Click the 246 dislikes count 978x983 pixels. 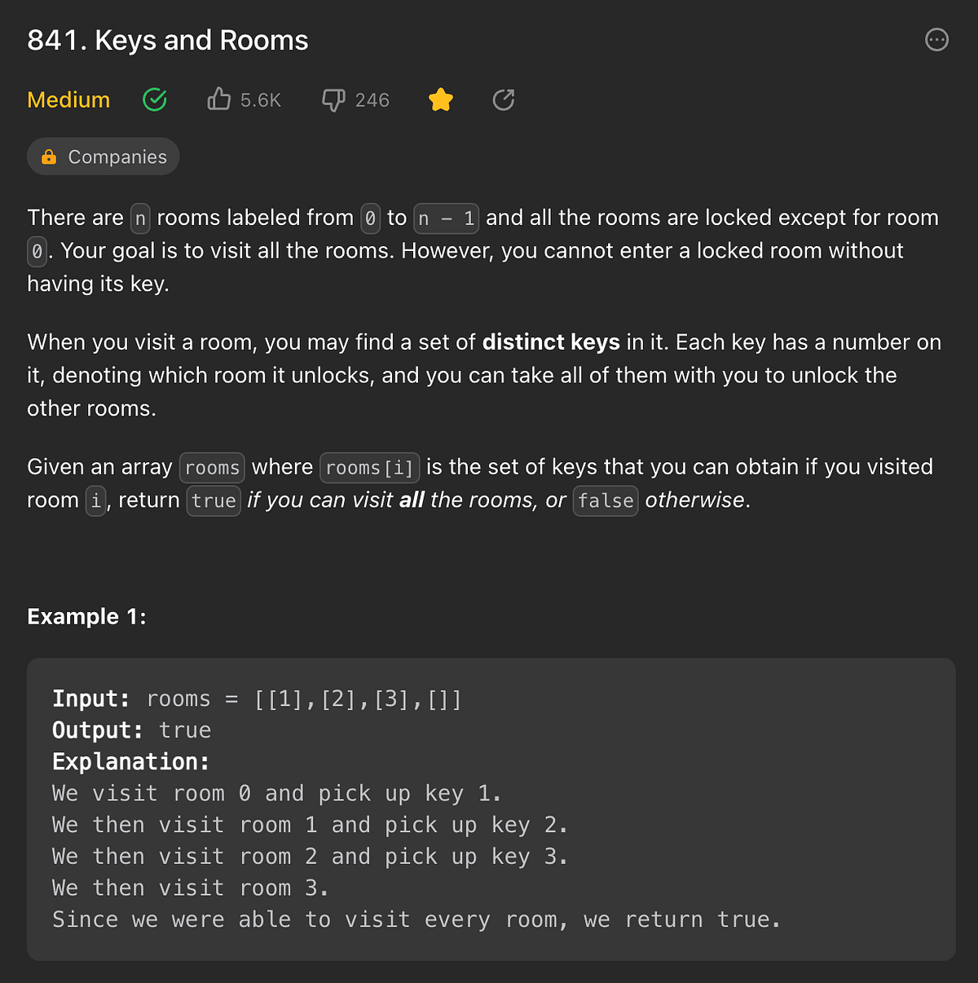(372, 99)
